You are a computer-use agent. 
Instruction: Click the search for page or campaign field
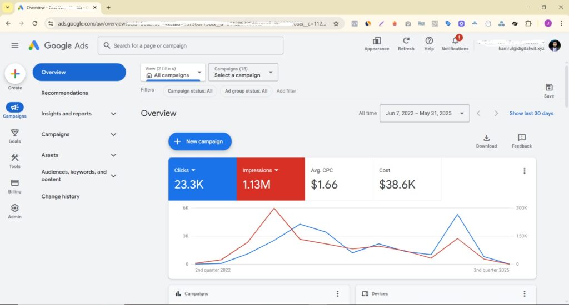click(191, 45)
